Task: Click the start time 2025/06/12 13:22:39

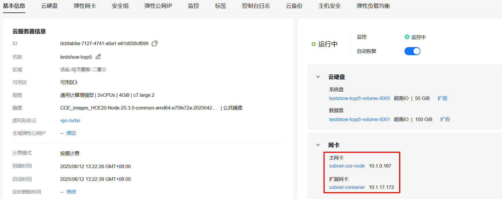Action: [95, 179]
